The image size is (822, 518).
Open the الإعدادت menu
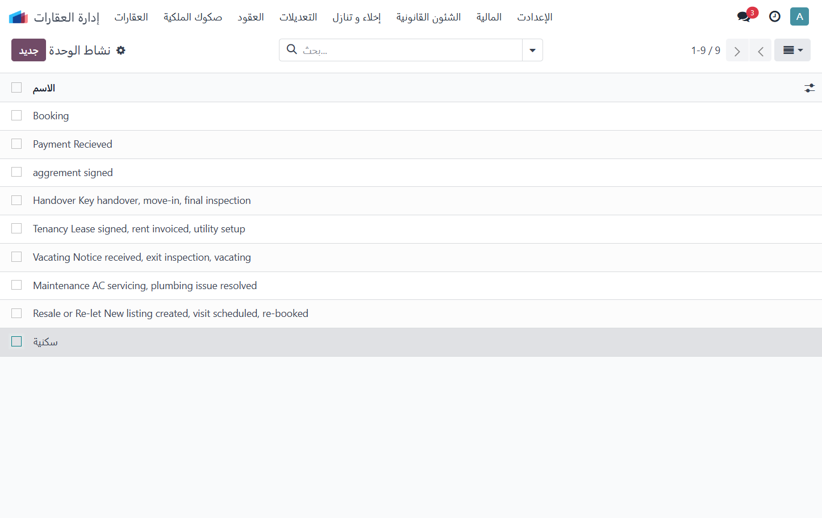click(x=535, y=17)
